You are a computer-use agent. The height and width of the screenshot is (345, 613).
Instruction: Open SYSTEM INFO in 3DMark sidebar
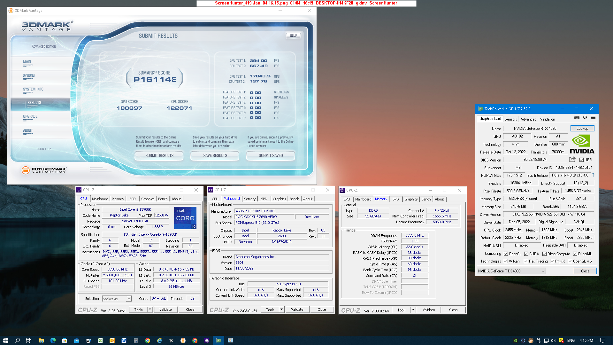tap(33, 89)
